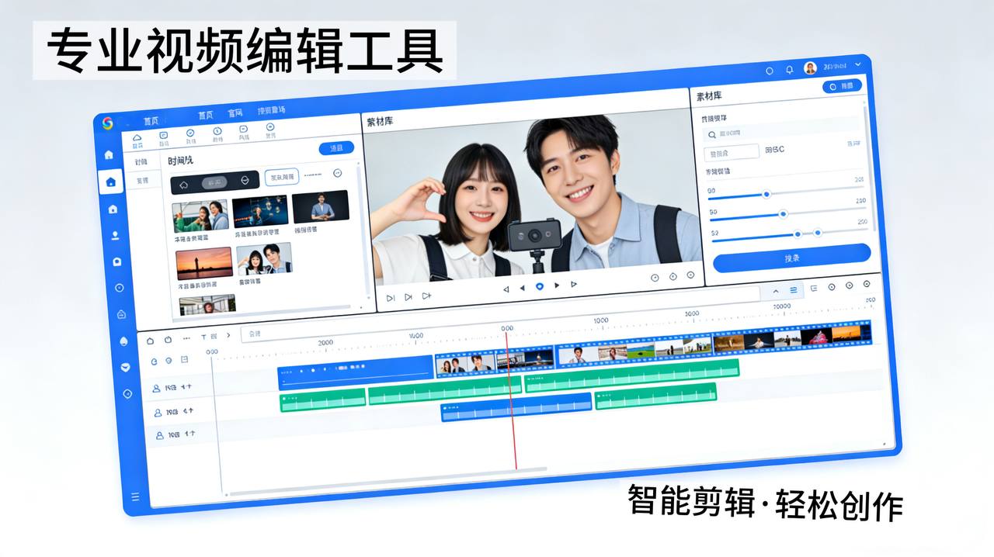Switch to the 官网 tab in top bar
994x557 pixels.
[x=235, y=113]
